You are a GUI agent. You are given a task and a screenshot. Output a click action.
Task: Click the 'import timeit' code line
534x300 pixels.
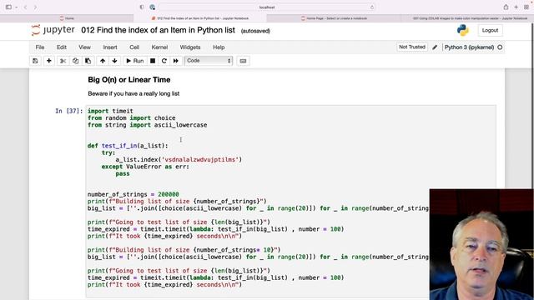click(110, 111)
